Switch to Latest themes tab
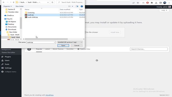This screenshot has height=97, width=172. pos(47,49)
